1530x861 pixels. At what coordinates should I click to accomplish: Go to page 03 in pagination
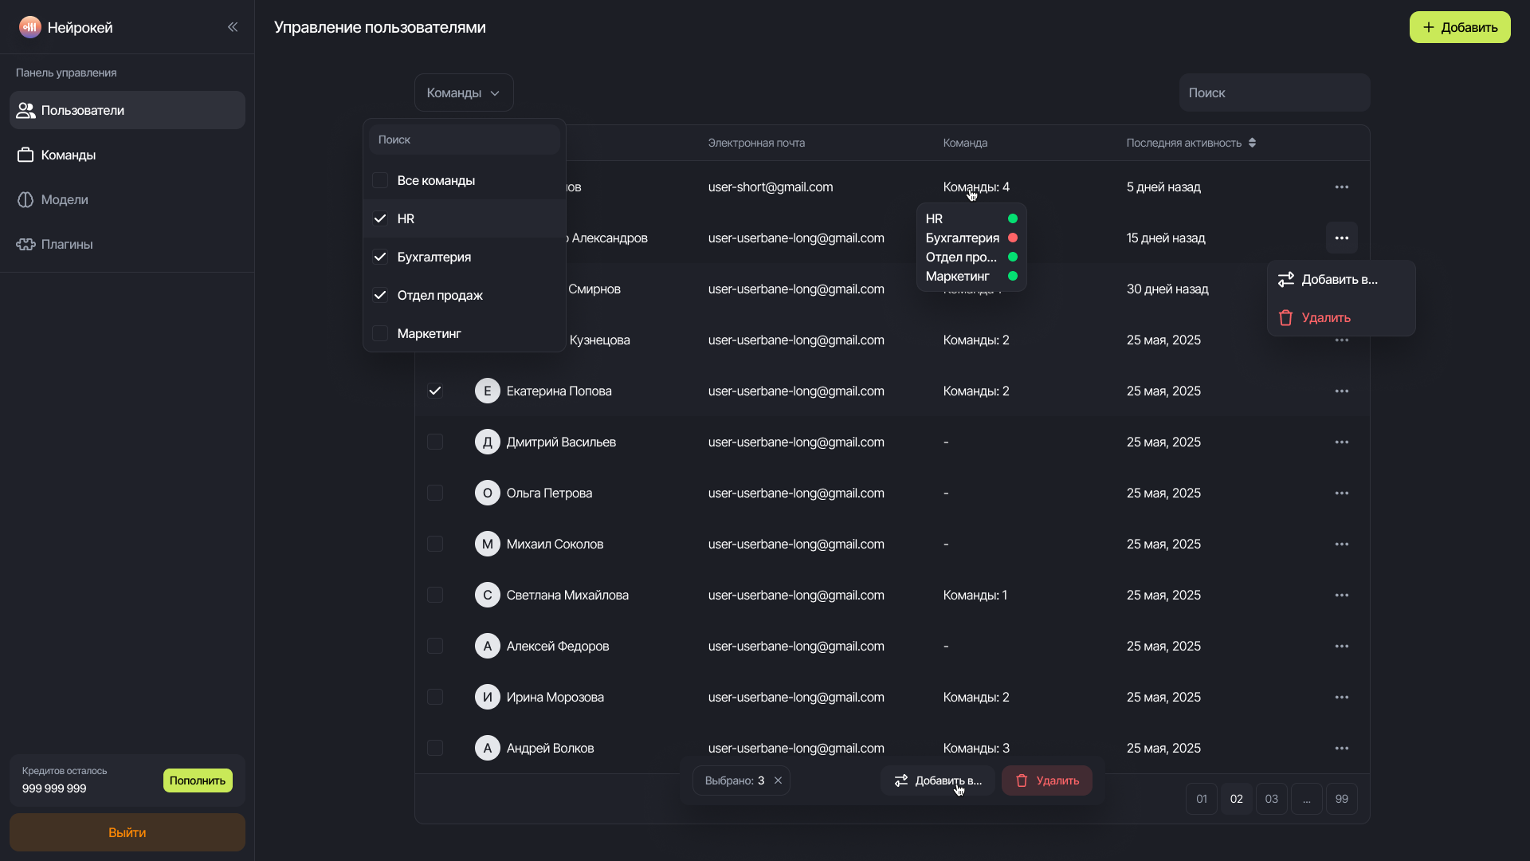click(x=1271, y=799)
